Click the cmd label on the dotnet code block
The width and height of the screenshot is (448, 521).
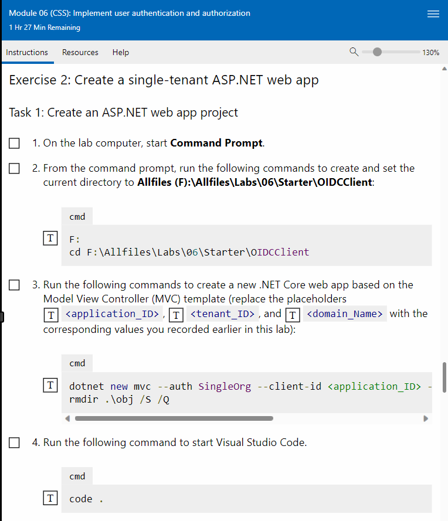(x=77, y=363)
